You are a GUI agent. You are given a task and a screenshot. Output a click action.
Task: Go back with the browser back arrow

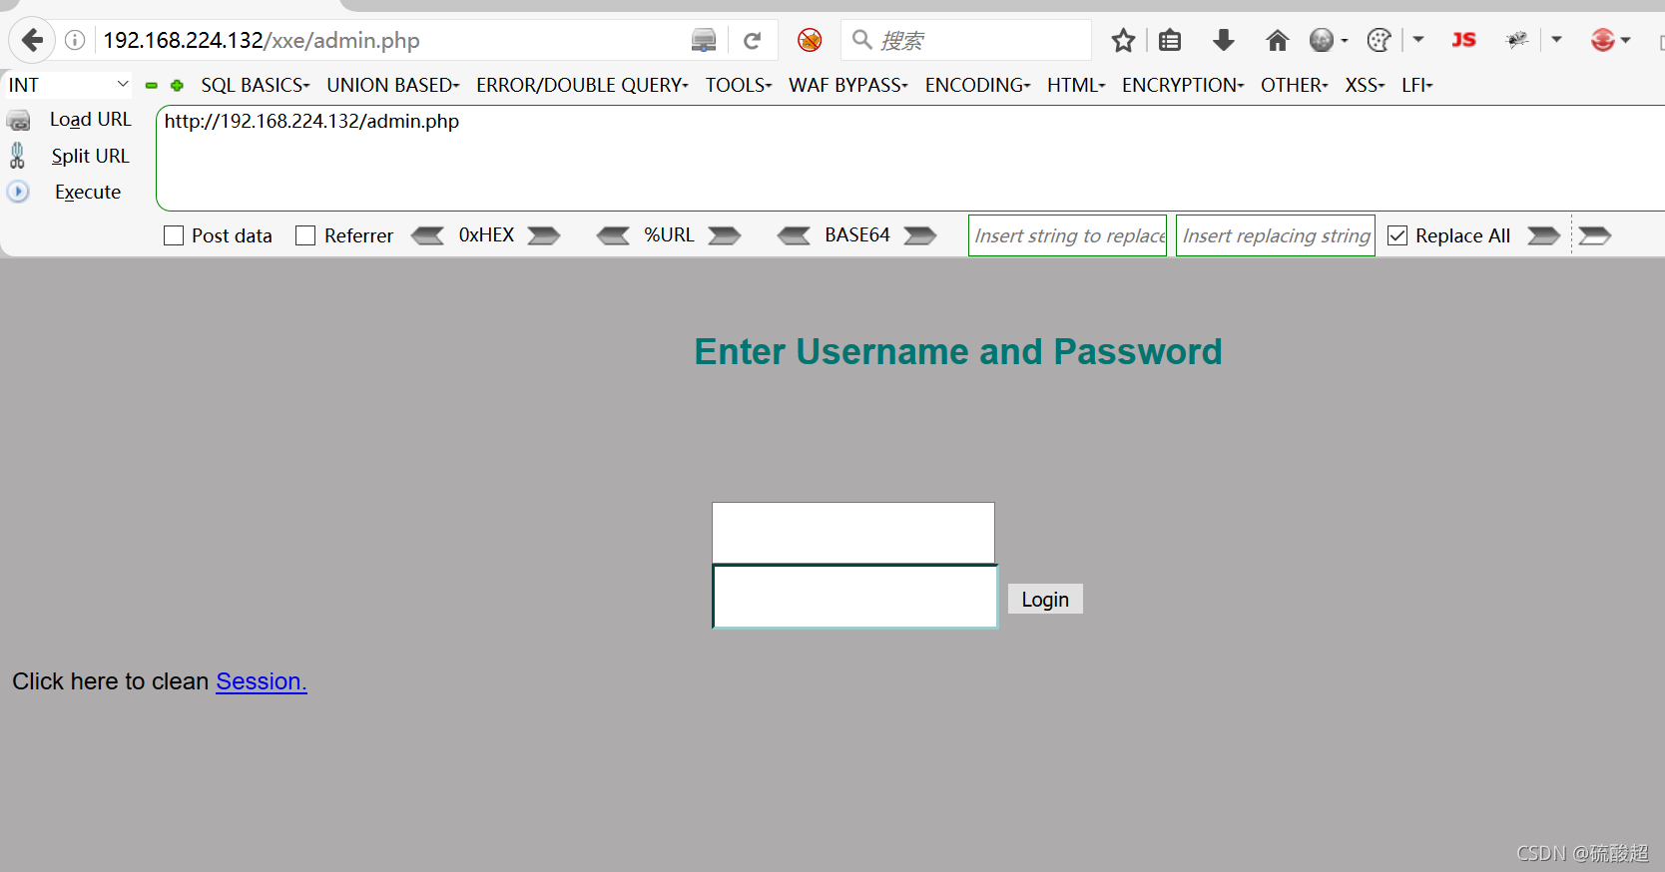point(32,40)
